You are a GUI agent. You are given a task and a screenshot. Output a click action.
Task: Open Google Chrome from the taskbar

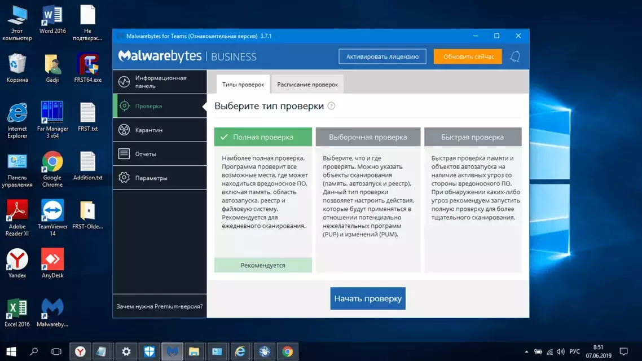click(287, 351)
